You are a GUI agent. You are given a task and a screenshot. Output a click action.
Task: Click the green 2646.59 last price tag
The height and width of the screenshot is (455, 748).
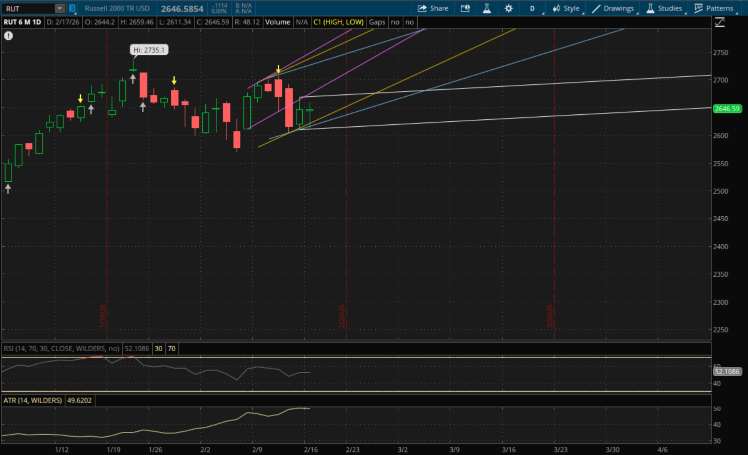pos(727,109)
